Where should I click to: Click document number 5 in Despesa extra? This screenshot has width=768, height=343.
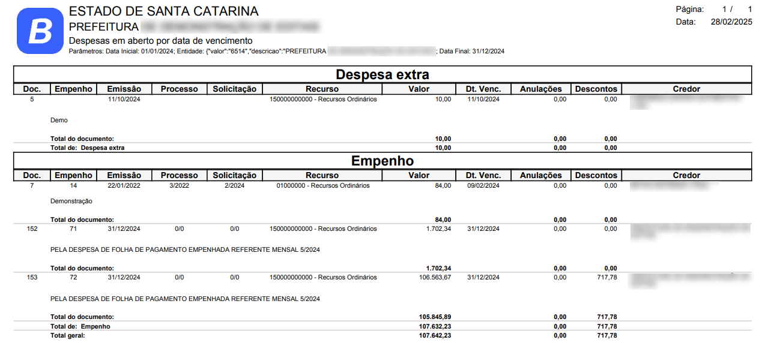point(32,100)
